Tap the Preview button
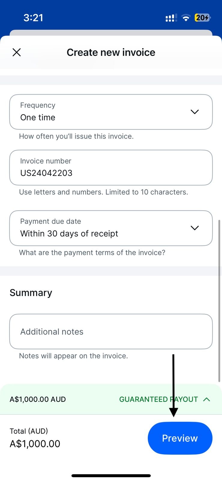Image resolution: width=222 pixels, height=482 pixels. coord(180,438)
